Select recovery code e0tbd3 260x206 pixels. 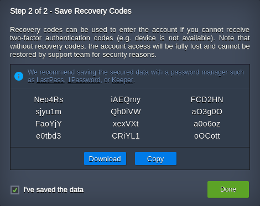coord(49,136)
